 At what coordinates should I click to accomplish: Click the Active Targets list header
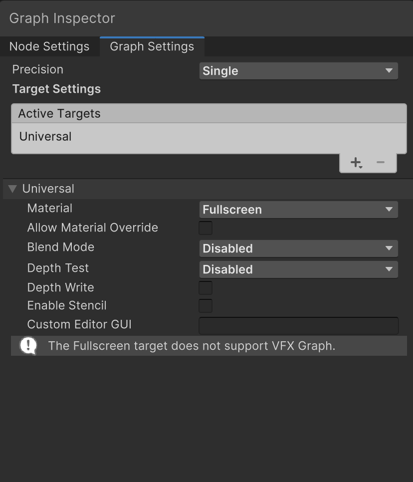click(59, 114)
